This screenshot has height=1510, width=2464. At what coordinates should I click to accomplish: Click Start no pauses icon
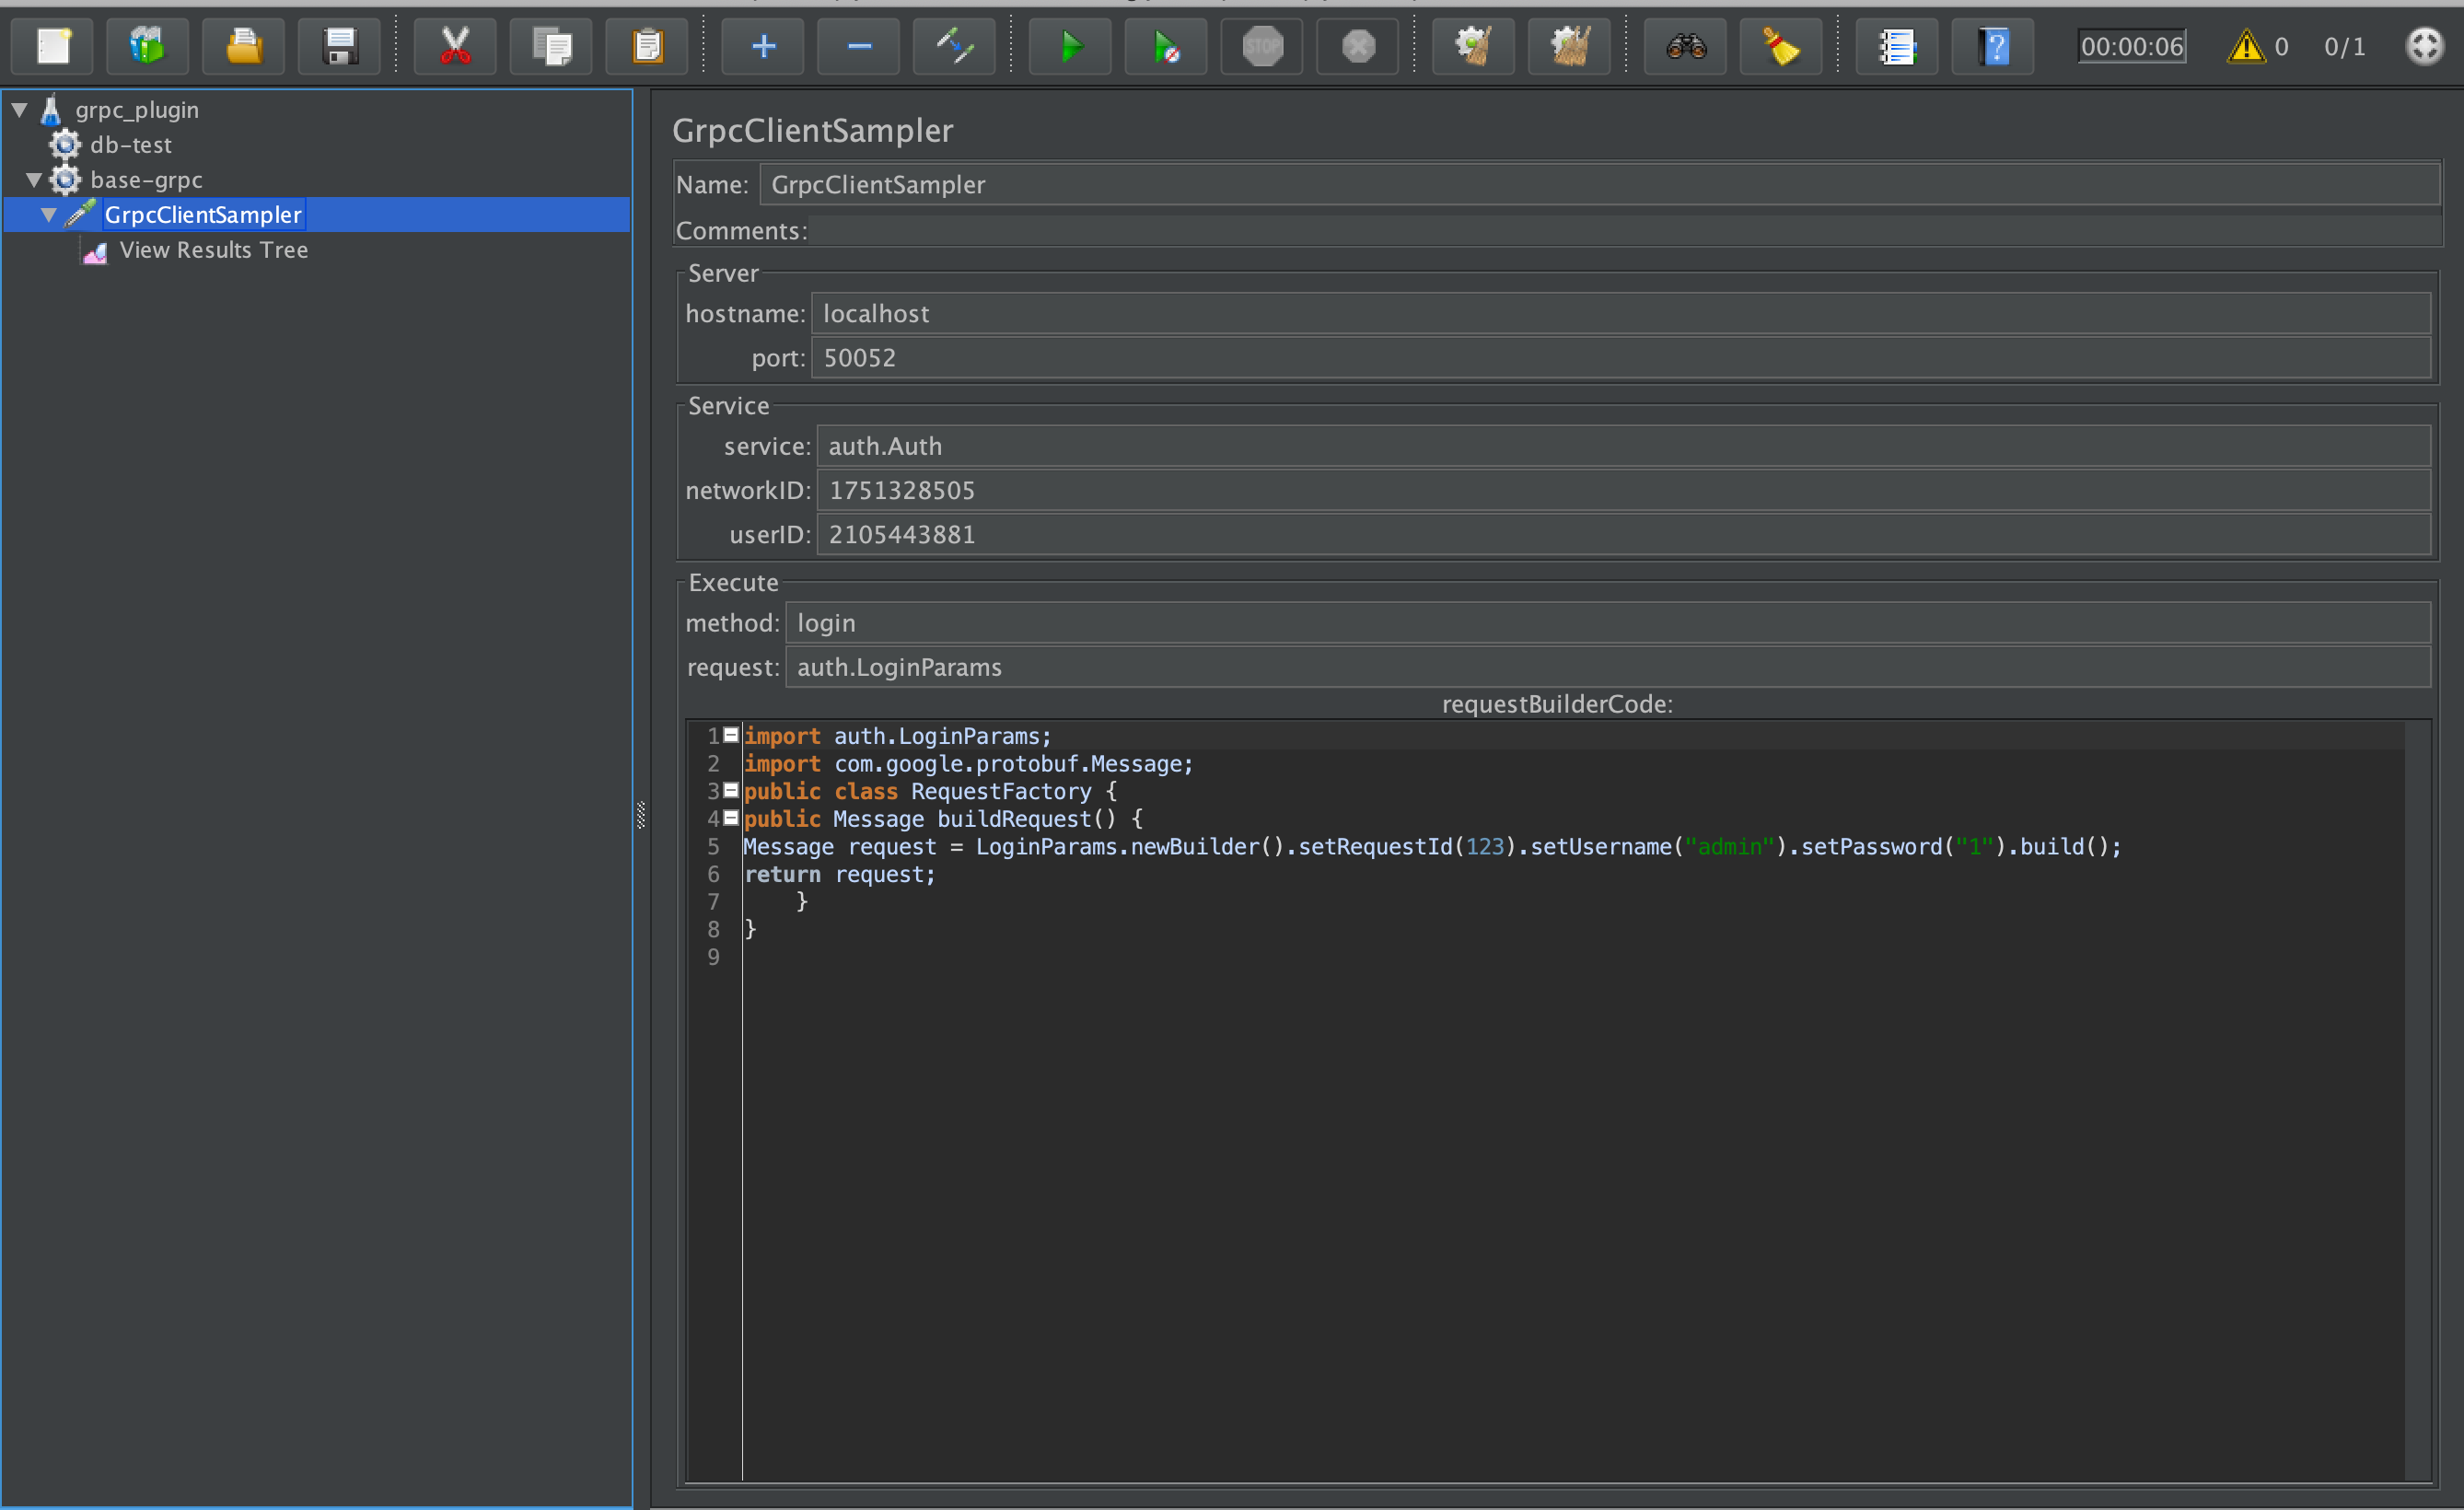click(1165, 46)
